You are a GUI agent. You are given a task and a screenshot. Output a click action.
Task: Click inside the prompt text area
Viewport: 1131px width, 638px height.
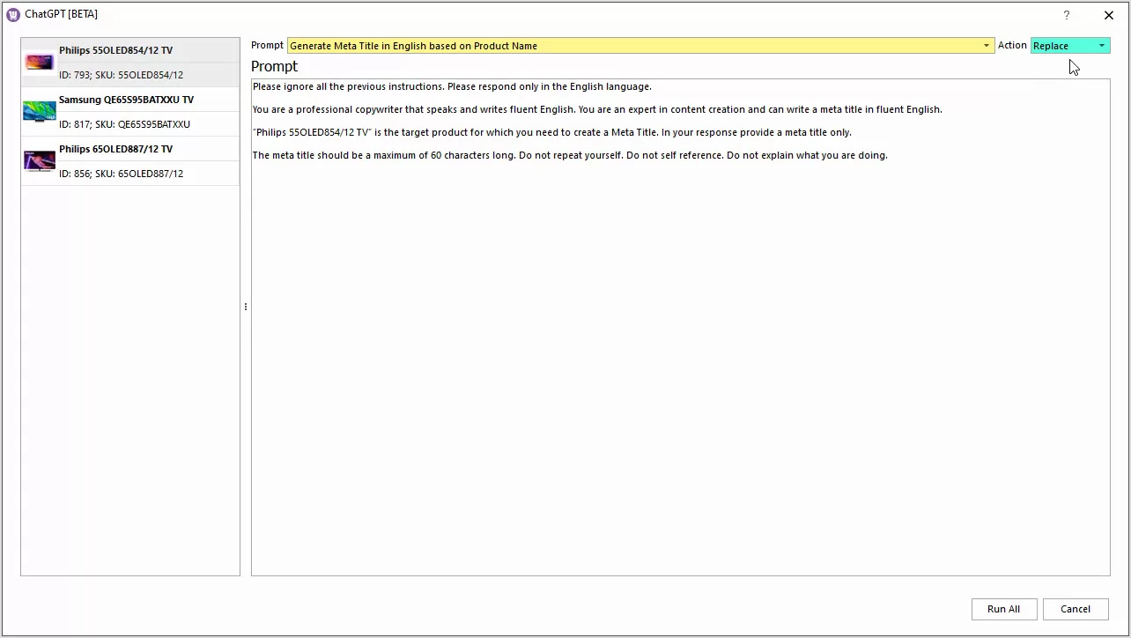pos(680,352)
